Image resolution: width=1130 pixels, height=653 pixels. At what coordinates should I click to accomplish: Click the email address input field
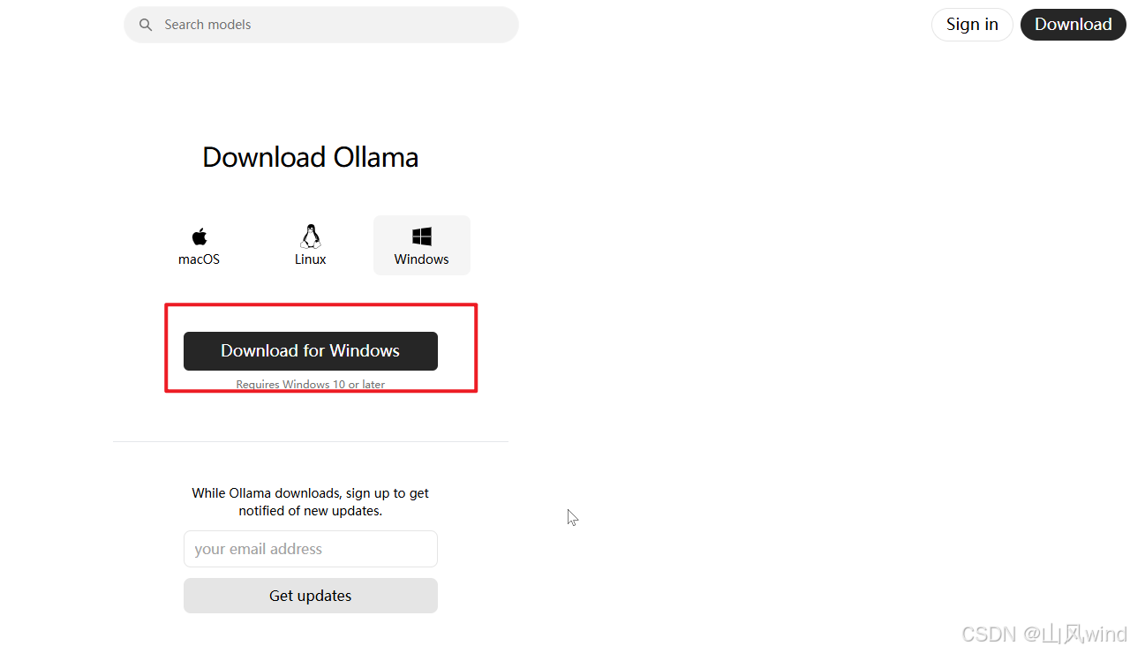311,549
